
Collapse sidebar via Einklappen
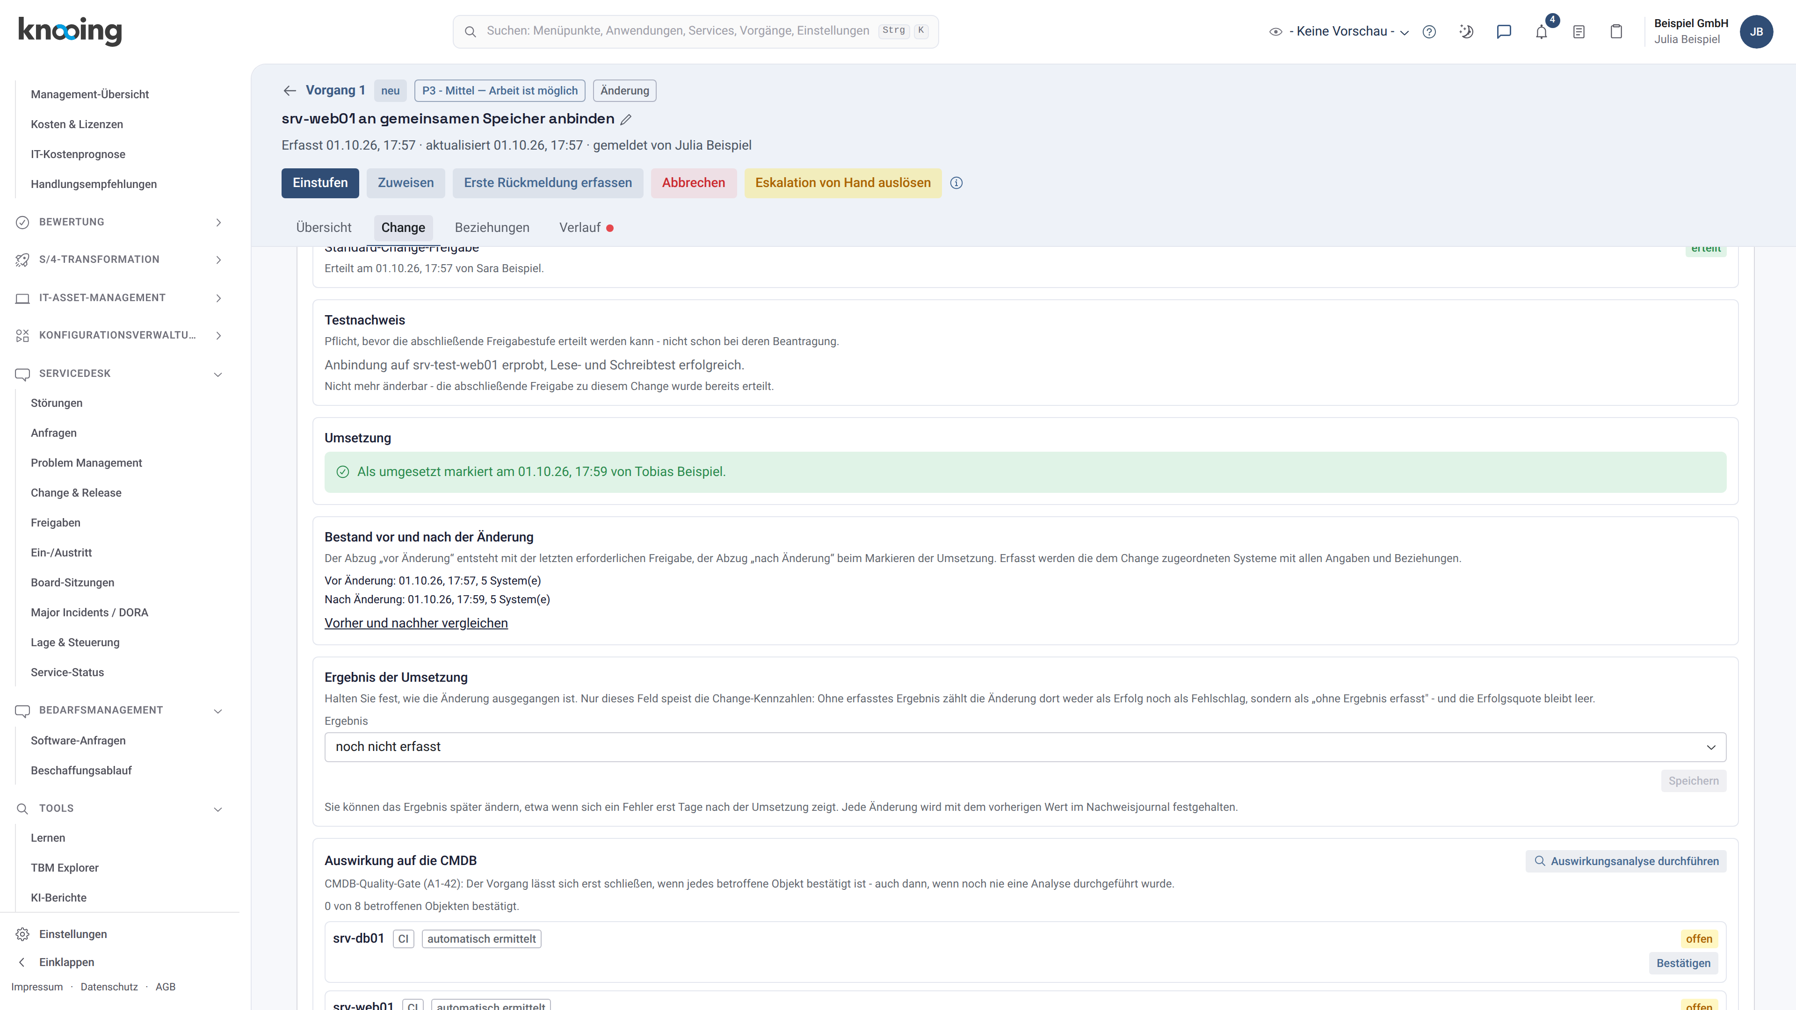pos(66,962)
